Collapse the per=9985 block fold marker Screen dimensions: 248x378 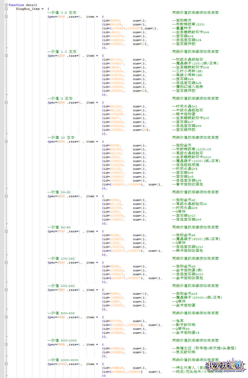pyautogui.click(x=6, y=317)
